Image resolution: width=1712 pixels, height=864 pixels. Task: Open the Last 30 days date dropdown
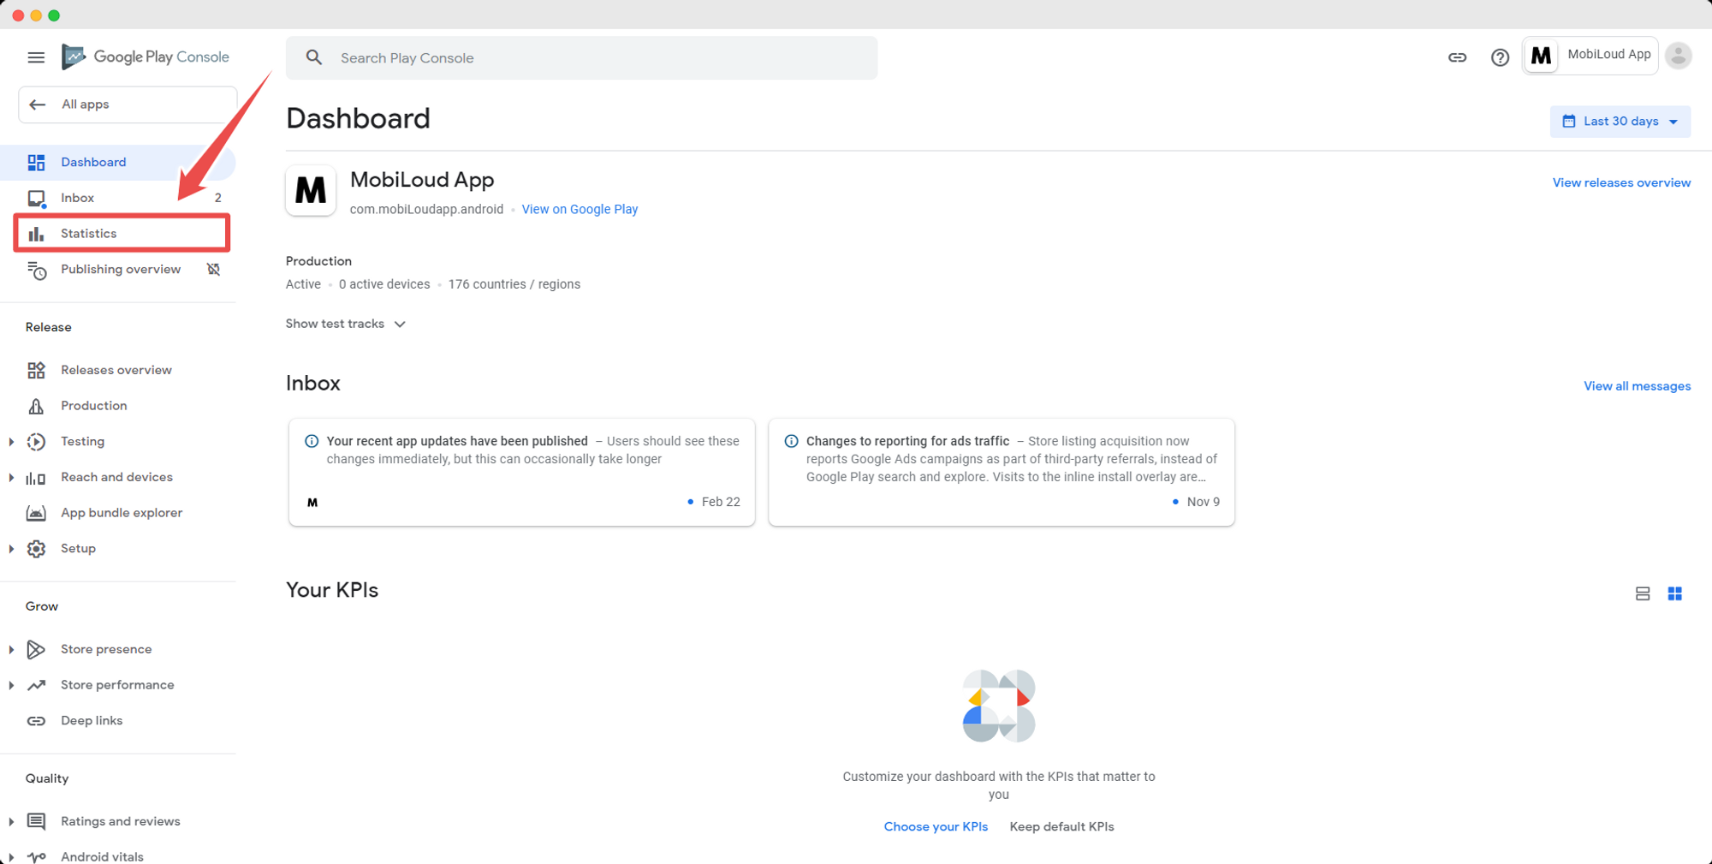pyautogui.click(x=1620, y=122)
